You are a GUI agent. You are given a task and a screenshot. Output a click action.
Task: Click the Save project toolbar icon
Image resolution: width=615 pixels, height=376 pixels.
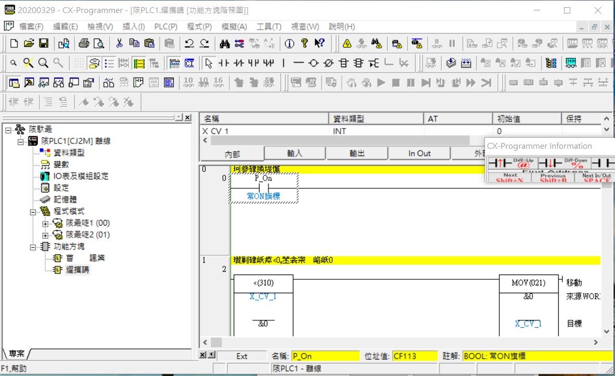tap(44, 44)
